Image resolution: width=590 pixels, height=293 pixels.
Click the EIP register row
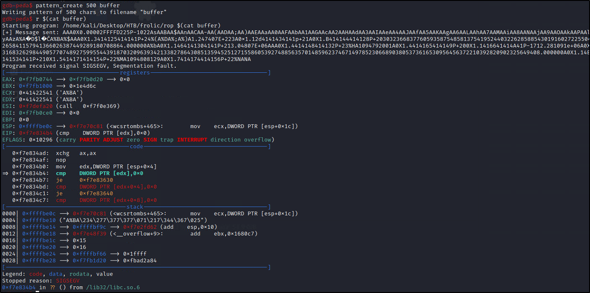click(76, 132)
